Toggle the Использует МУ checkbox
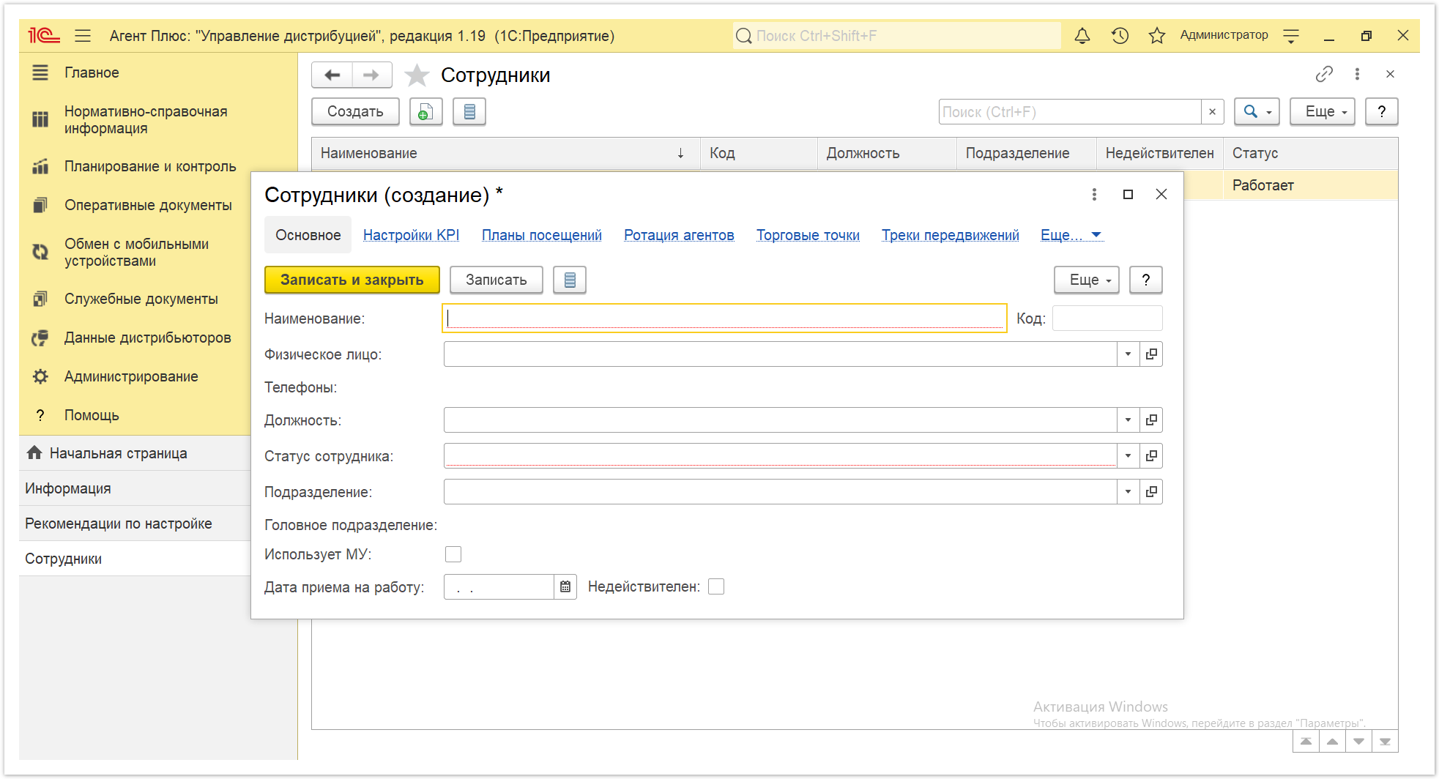This screenshot has height=779, width=1439. click(453, 554)
